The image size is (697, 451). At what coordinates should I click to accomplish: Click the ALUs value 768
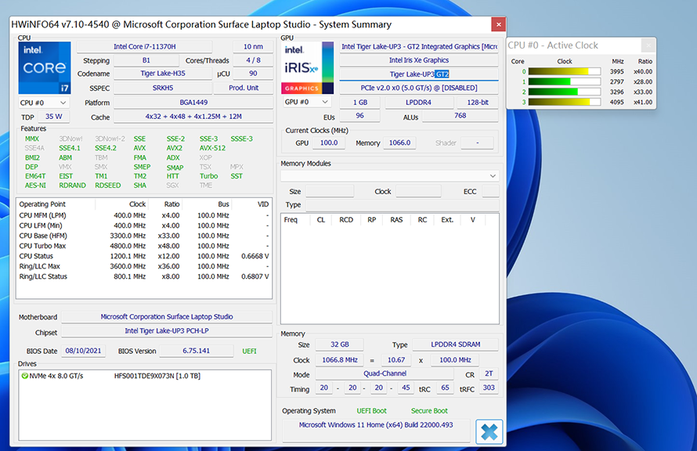[x=460, y=116]
